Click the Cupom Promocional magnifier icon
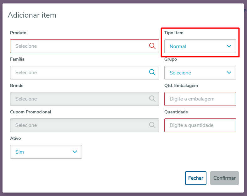This screenshot has height=196, width=247. tap(152, 125)
